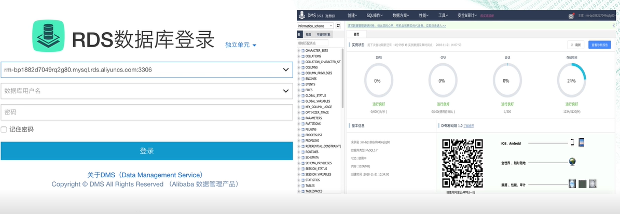Click the DMS logo icon in header
Image resolution: width=620 pixels, height=214 pixels.
(302, 16)
